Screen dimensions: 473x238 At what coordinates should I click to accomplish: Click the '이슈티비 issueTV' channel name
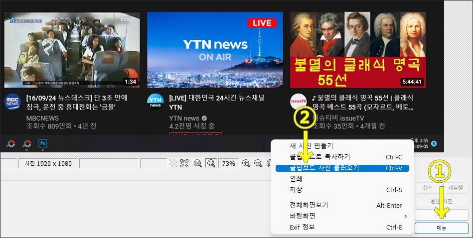pos(338,118)
